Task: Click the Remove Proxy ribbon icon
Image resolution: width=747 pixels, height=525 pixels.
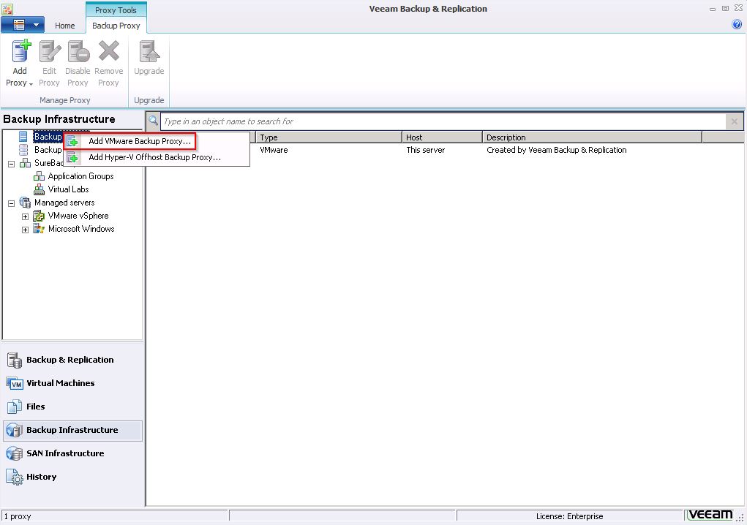Action: (x=108, y=51)
